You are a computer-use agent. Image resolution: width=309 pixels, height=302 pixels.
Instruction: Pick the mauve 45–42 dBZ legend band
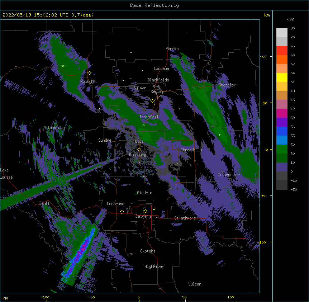(x=282, y=104)
